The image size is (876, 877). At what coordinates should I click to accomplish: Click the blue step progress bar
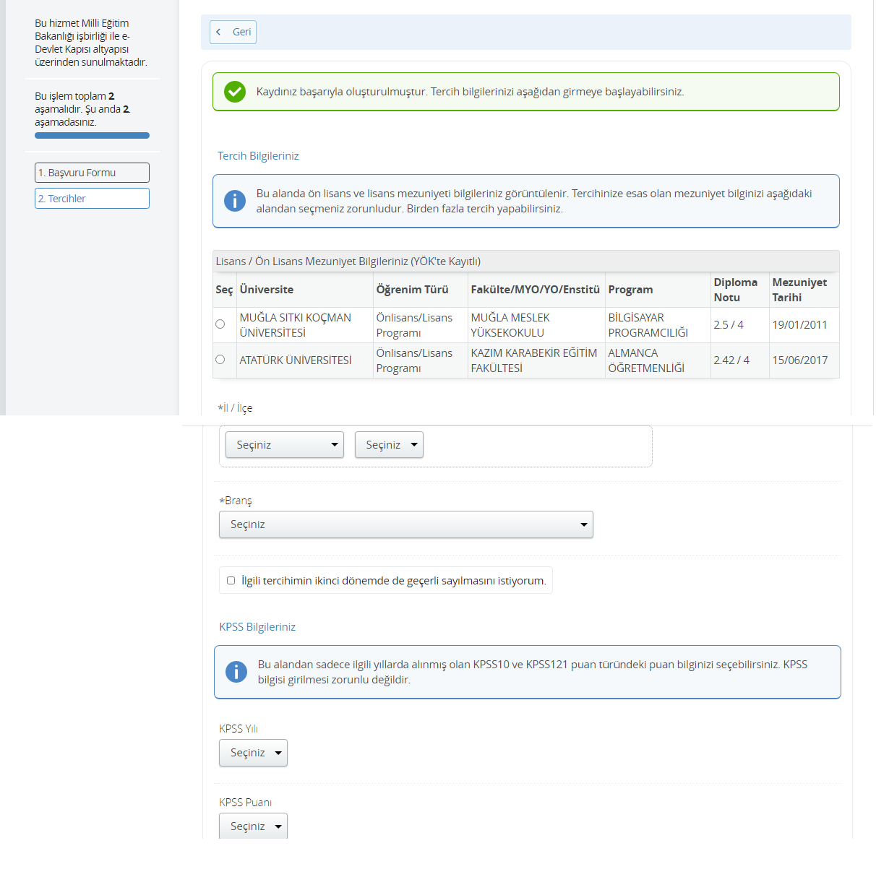(92, 135)
